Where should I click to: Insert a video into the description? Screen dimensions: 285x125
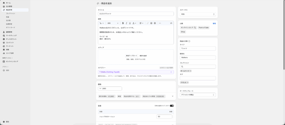(x=155, y=23)
